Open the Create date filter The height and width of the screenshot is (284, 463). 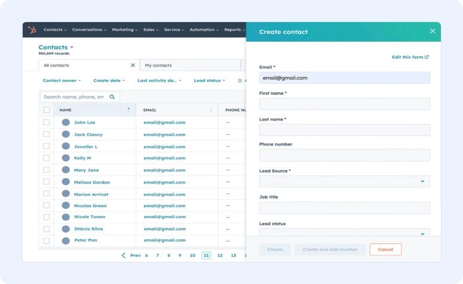point(109,81)
